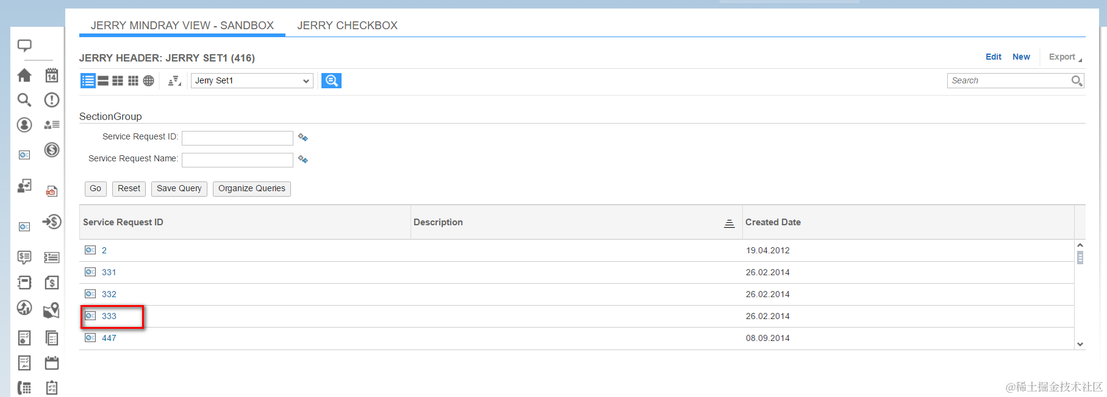Open the dollar speech bubble quote icon
Image resolution: width=1107 pixels, height=397 pixels.
(x=24, y=258)
